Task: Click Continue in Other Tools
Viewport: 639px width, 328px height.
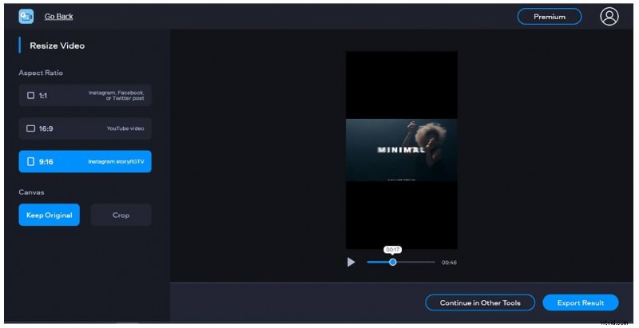Action: tap(480, 302)
